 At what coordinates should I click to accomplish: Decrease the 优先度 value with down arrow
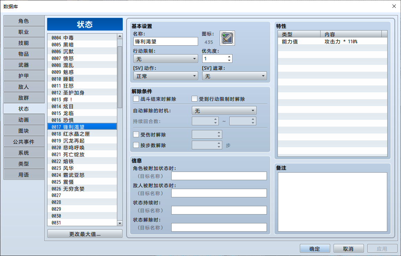coord(229,60)
